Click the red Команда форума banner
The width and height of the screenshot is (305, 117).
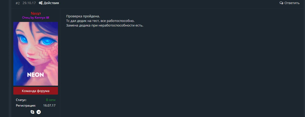(36, 91)
